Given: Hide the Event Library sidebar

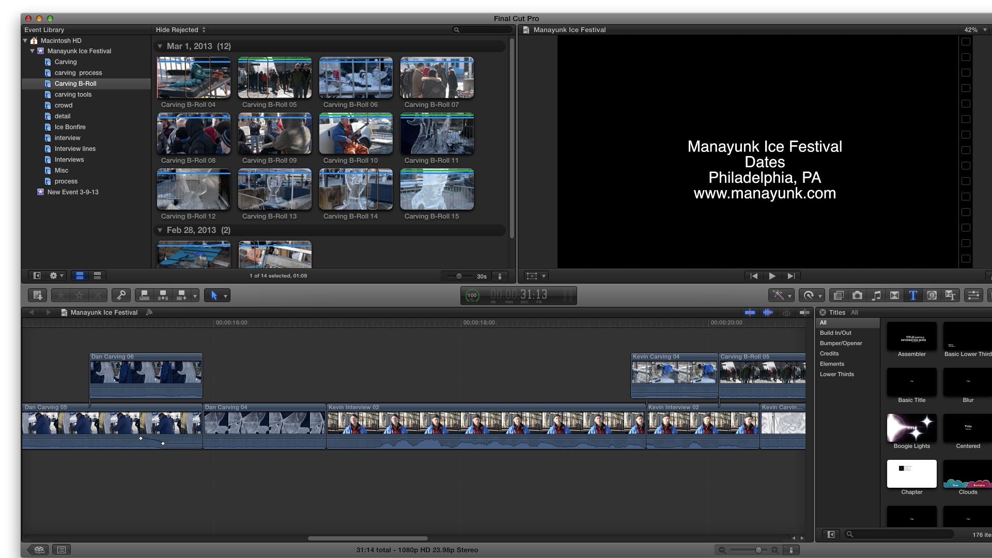Looking at the screenshot, I should [37, 276].
